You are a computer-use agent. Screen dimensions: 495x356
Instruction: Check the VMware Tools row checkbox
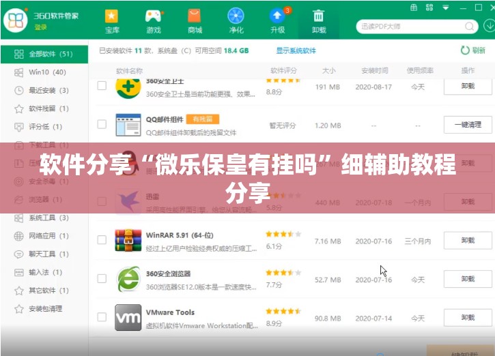pos(102,317)
